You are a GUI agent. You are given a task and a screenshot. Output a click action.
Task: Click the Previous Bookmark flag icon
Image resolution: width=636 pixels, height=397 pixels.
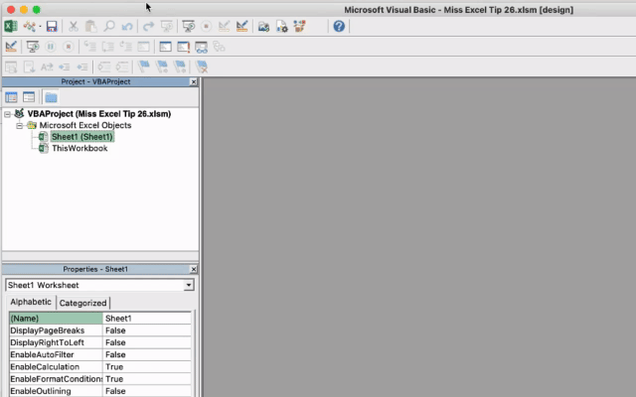180,66
